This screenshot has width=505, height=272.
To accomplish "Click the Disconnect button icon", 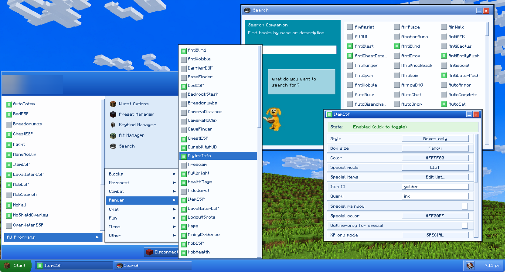I will (x=149, y=252).
